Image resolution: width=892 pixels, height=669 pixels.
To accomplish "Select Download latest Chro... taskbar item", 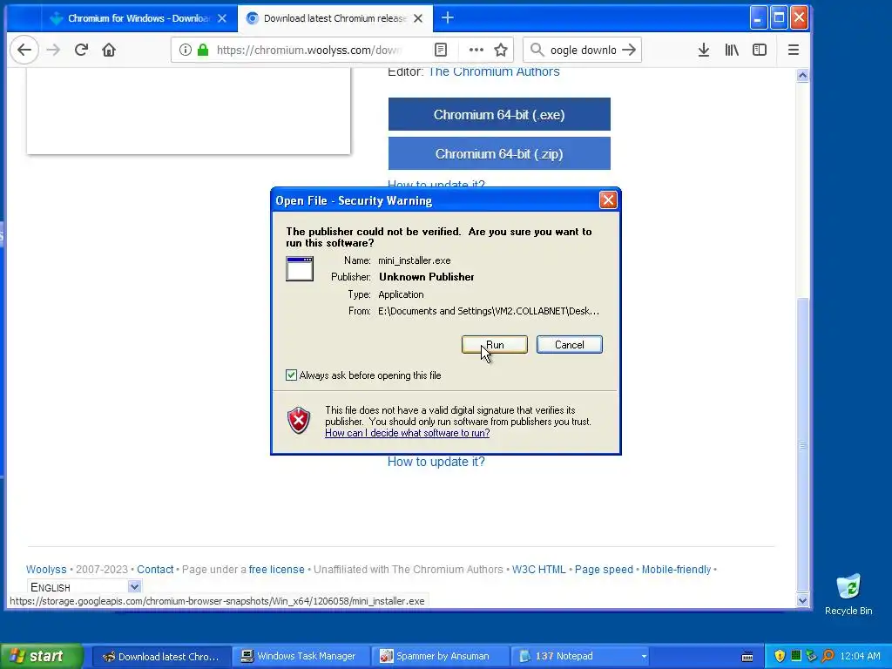I will click(x=161, y=656).
